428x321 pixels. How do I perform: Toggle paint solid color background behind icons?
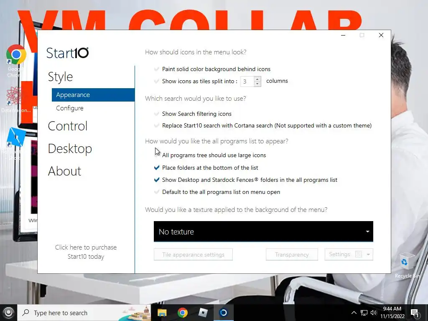157,69
